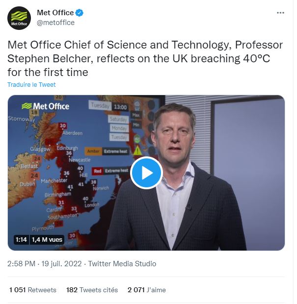The height and width of the screenshot is (304, 297).
Task: Open the three-dot more options menu
Action: 280,13
